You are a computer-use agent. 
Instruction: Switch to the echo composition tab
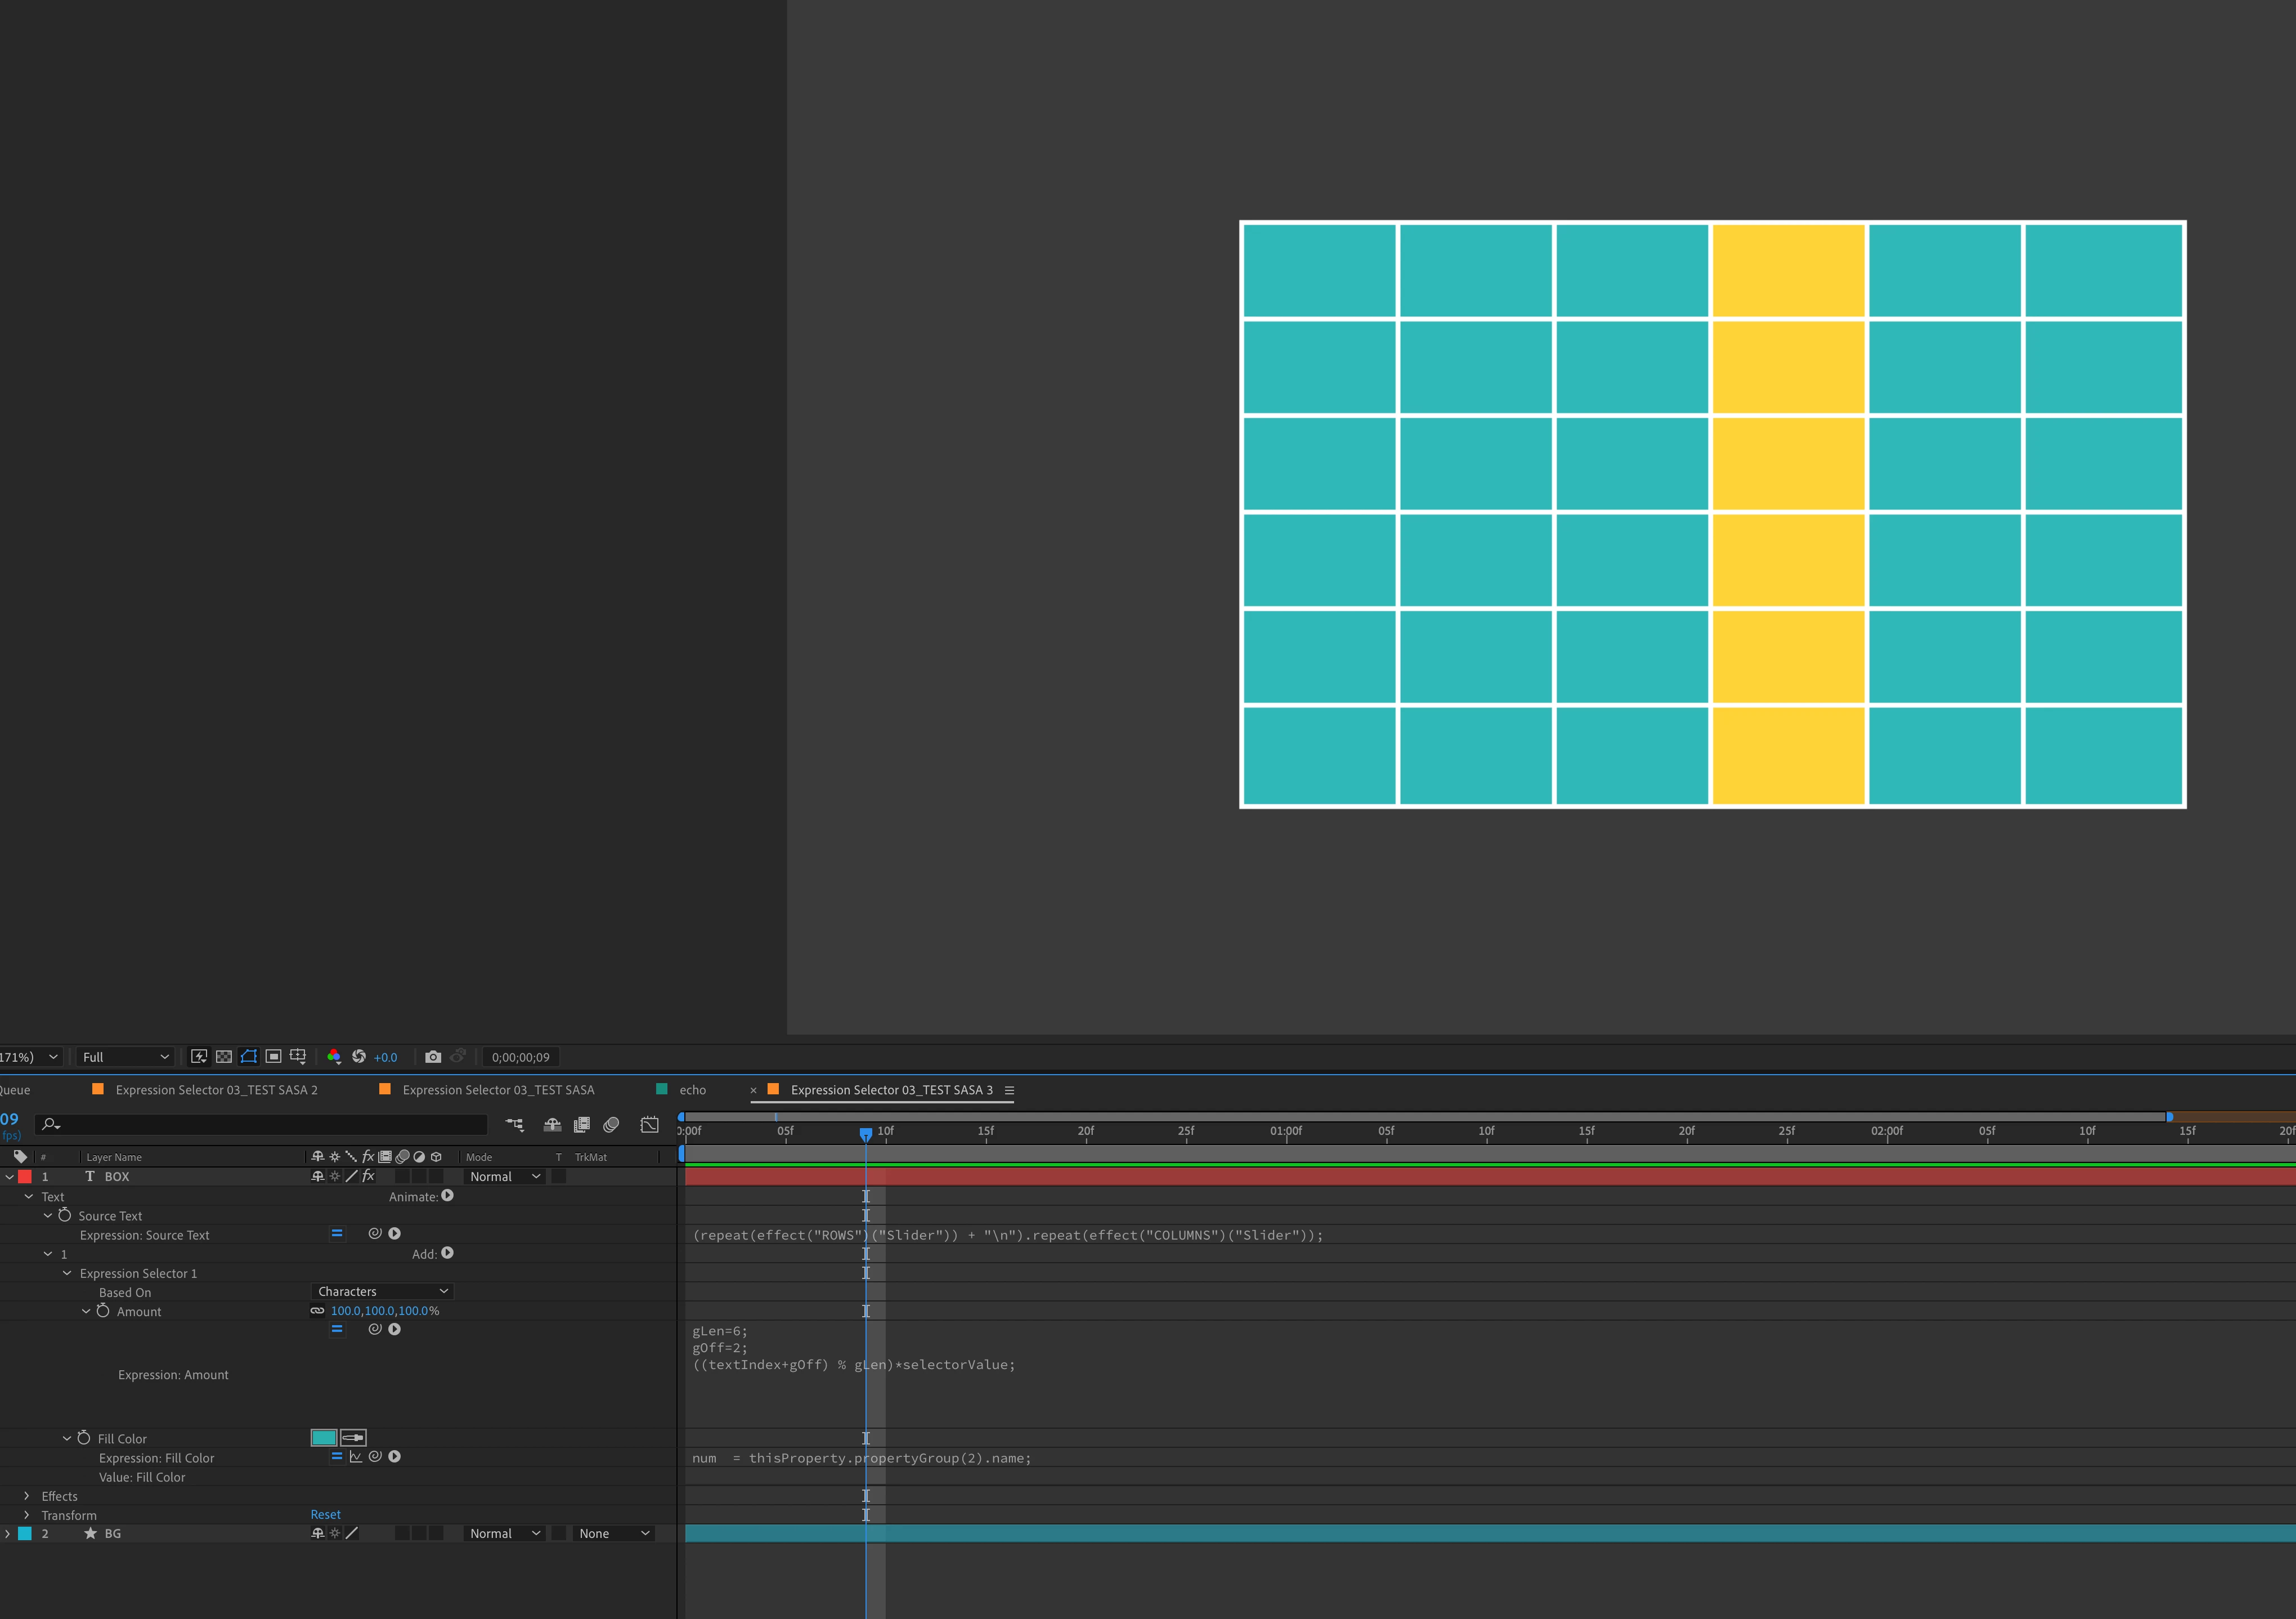coord(692,1090)
